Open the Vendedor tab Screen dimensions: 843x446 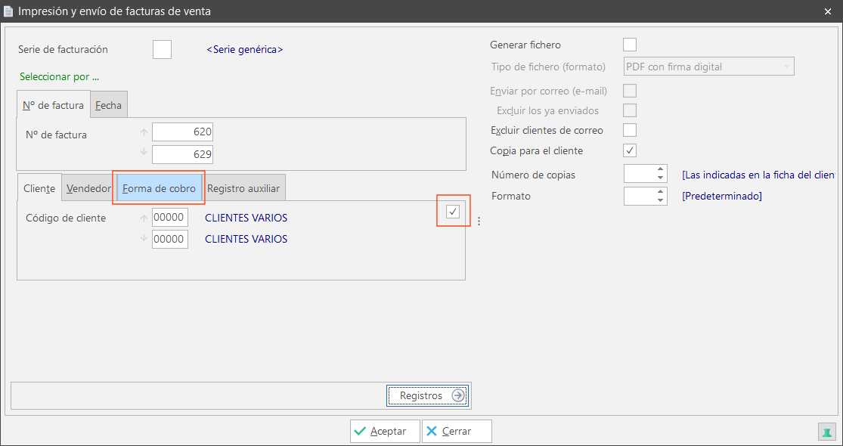click(88, 189)
